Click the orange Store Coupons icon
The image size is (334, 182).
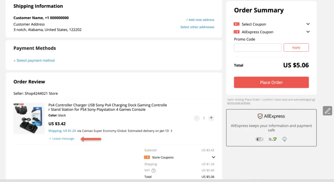tap(147, 157)
